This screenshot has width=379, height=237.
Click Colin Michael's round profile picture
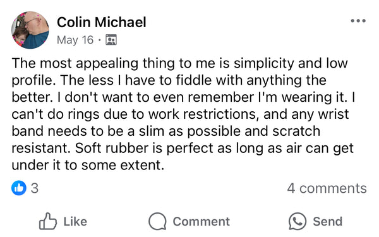click(30, 30)
